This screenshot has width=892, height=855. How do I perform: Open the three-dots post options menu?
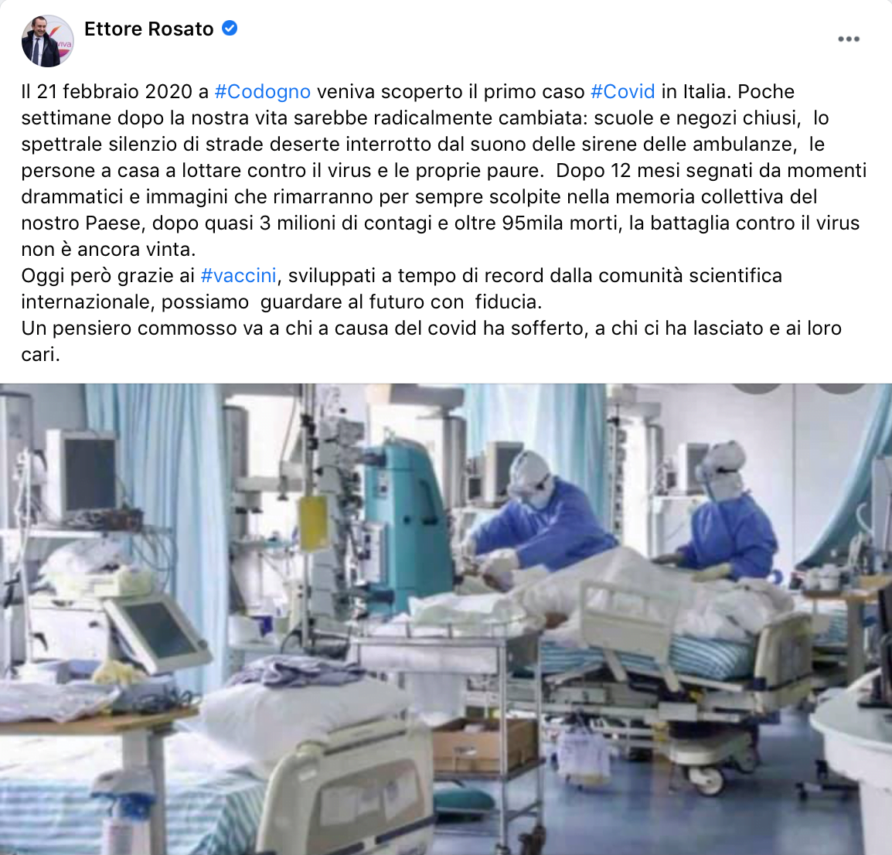click(x=848, y=39)
